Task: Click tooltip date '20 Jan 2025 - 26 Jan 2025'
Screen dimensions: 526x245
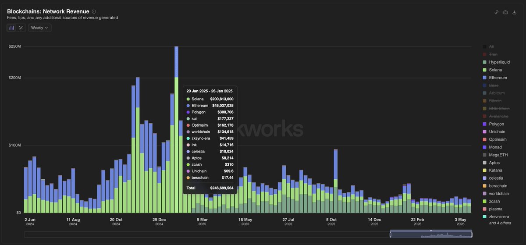Action: pos(210,91)
